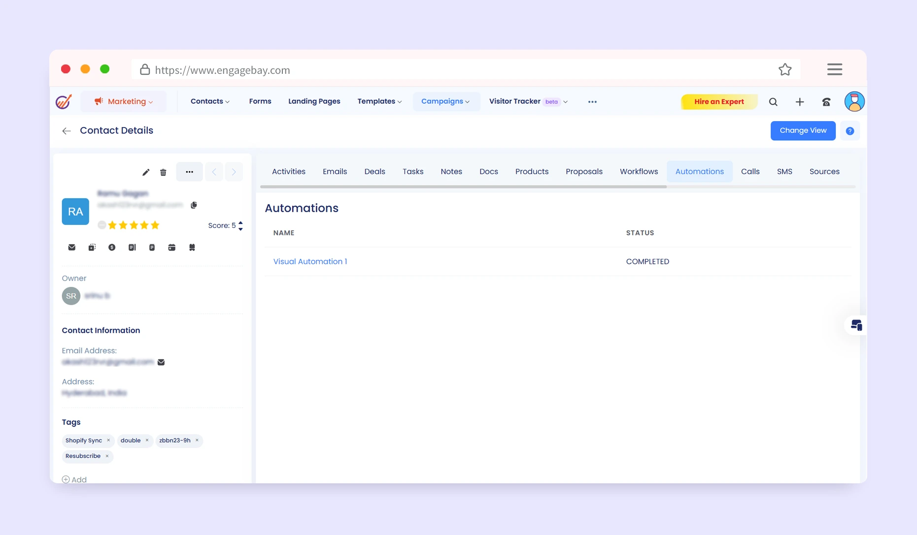Image resolution: width=917 pixels, height=535 pixels.
Task: Remove the Shopify Sync tag
Action: 108,440
